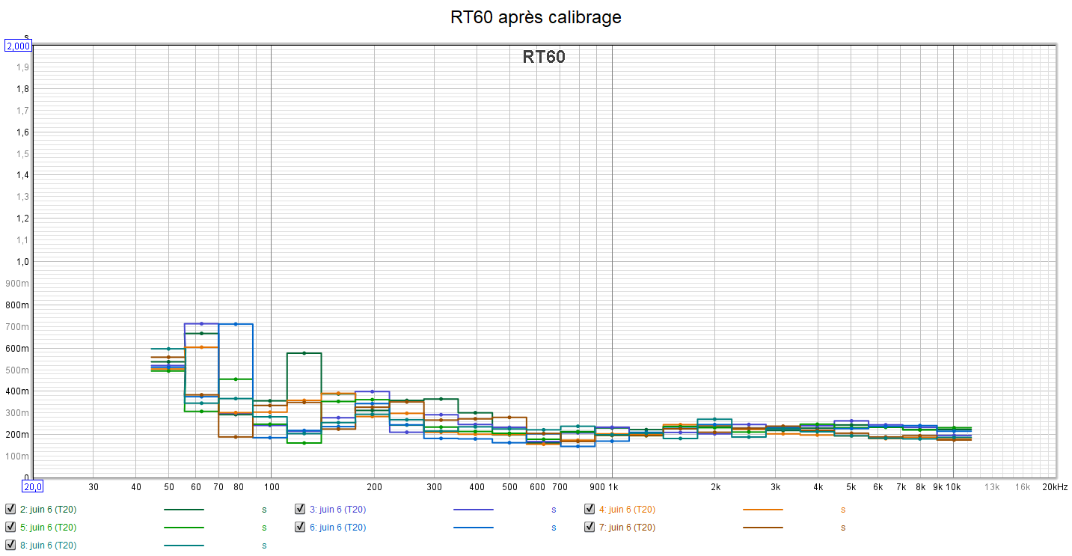Screen dimensions: 1072x556
Task: Click the blue line swatch for trace 6
Action: (x=473, y=528)
